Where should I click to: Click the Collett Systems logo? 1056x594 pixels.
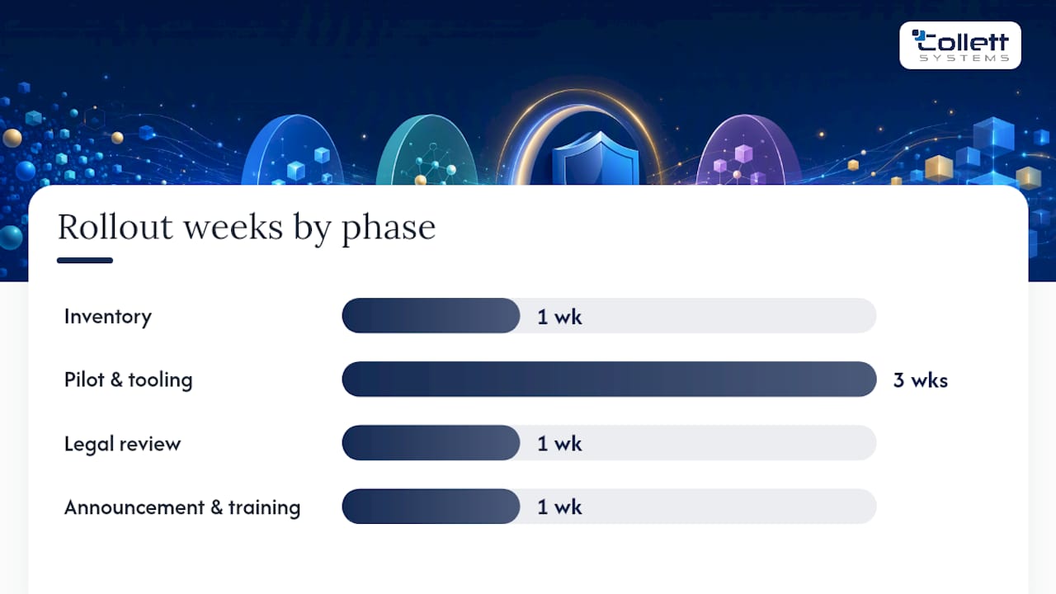tap(960, 45)
